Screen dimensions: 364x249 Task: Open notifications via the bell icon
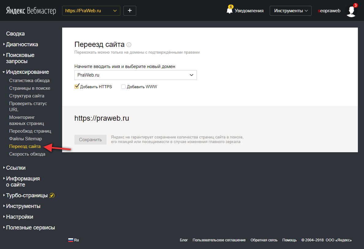(x=230, y=10)
